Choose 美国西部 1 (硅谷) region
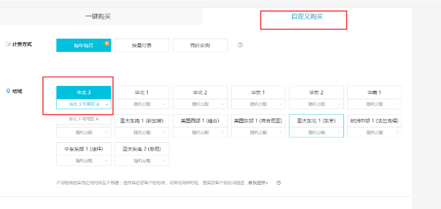441x209 pixels. click(200, 121)
